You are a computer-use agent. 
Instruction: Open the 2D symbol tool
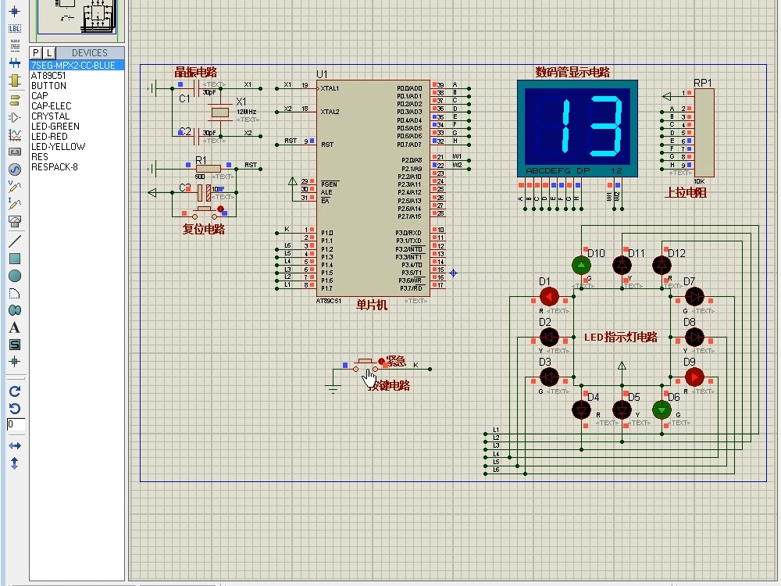(x=15, y=345)
